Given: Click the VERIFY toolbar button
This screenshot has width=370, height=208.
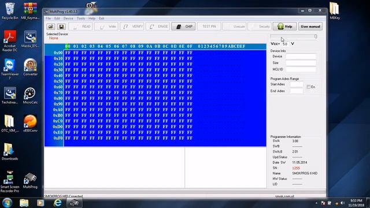Looking at the screenshot, I should click(x=132, y=27).
